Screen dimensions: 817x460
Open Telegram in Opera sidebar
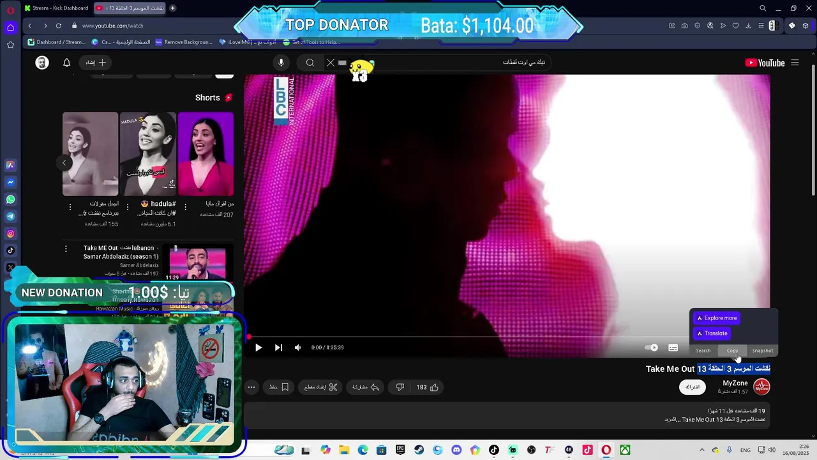coord(10,217)
